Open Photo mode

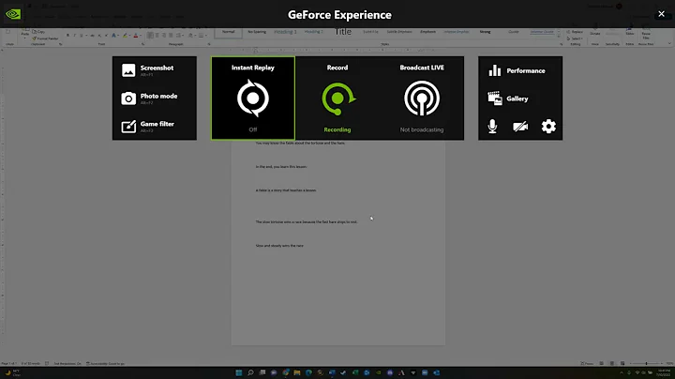coord(149,99)
